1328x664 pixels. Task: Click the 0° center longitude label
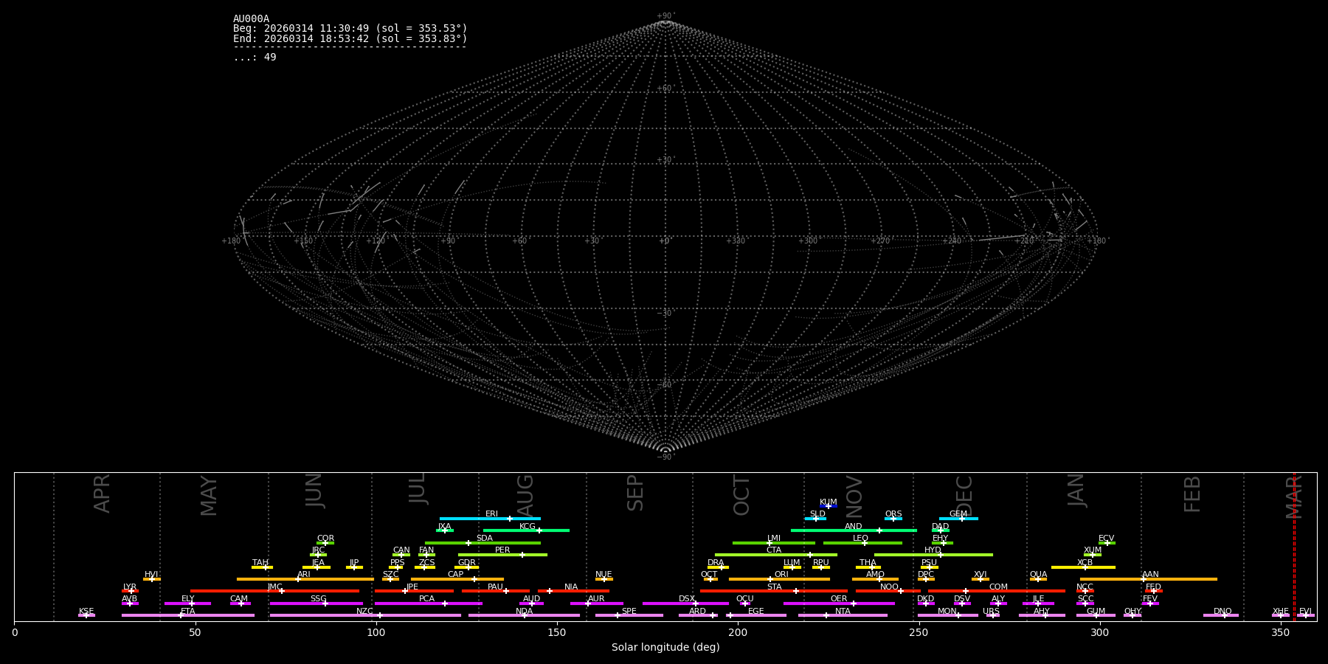pos(665,241)
